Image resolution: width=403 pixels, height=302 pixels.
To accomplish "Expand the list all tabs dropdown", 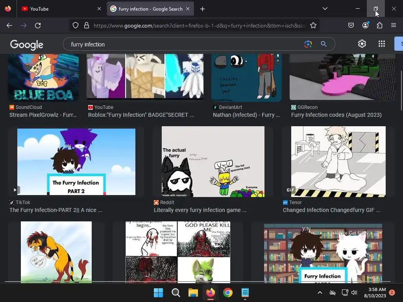I will coord(325,9).
